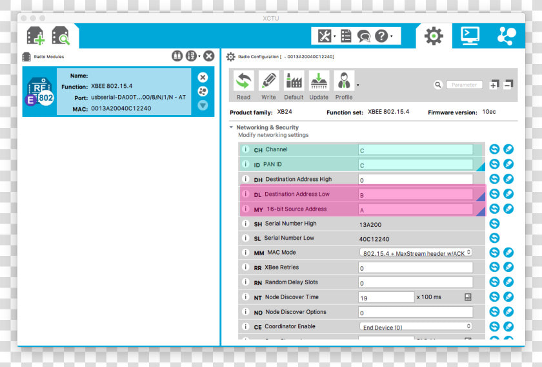The image size is (542, 367).
Task: Select serial number value 40C12240
Action: 374,239
